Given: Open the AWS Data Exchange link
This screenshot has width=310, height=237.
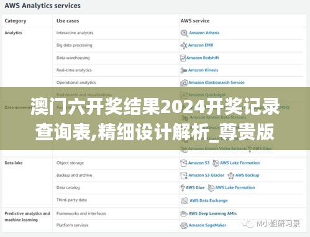Looking at the screenshot, I should pos(209,200).
